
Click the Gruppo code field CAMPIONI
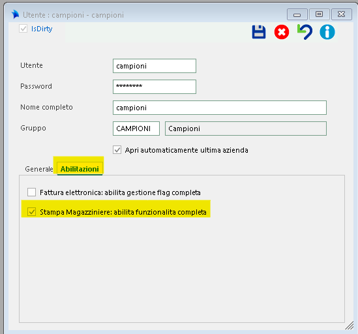point(136,129)
